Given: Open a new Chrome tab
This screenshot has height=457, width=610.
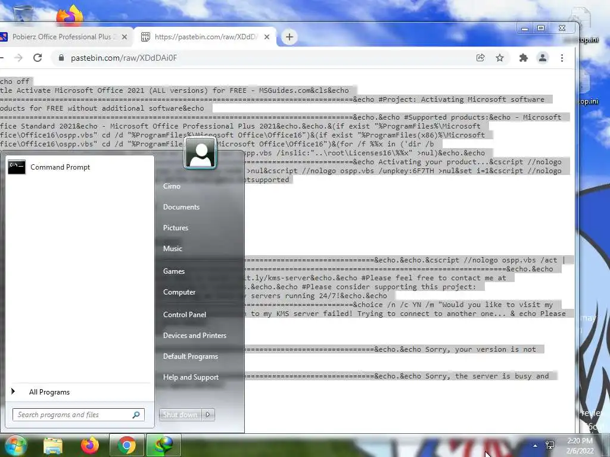Looking at the screenshot, I should tap(290, 37).
